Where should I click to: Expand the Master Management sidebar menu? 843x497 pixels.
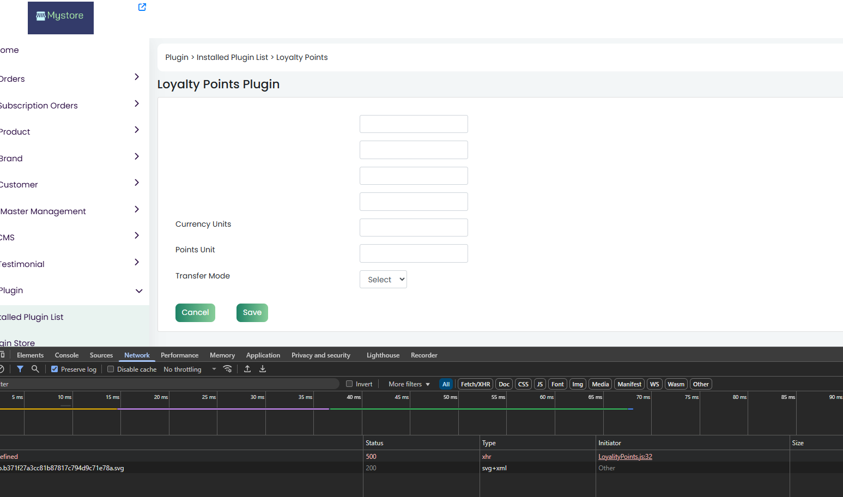[x=137, y=209]
